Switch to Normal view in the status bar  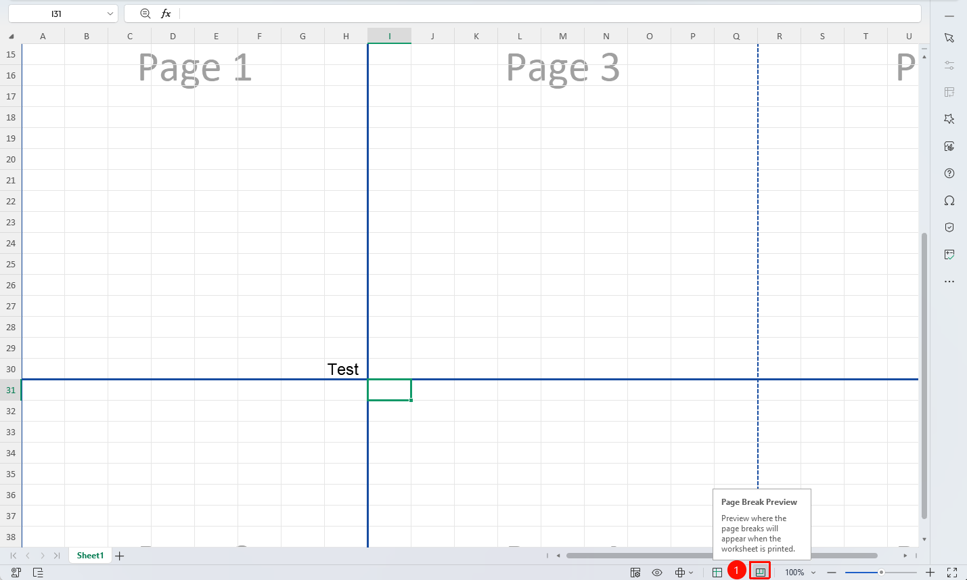tap(717, 573)
